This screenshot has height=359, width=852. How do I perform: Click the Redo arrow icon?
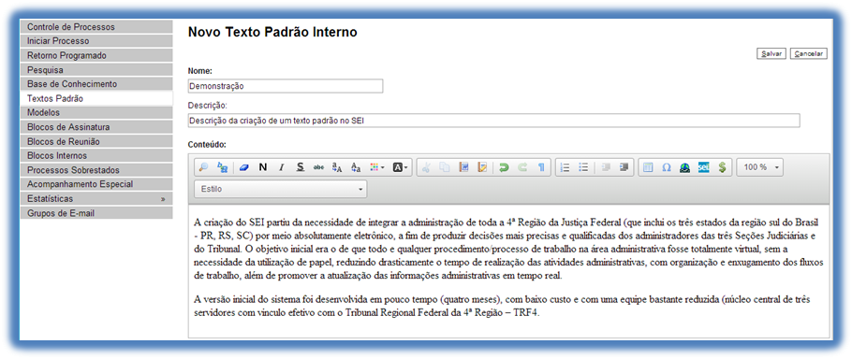pyautogui.click(x=522, y=167)
